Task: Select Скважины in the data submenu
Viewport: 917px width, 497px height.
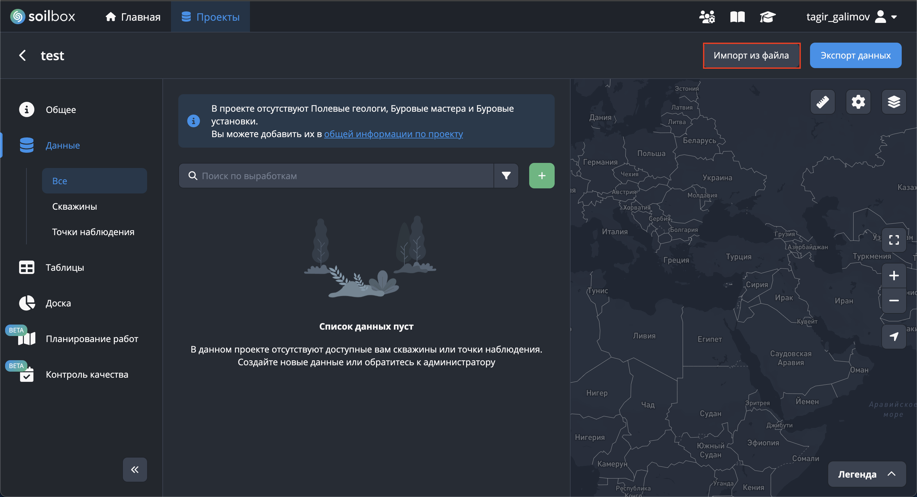Action: pos(75,206)
